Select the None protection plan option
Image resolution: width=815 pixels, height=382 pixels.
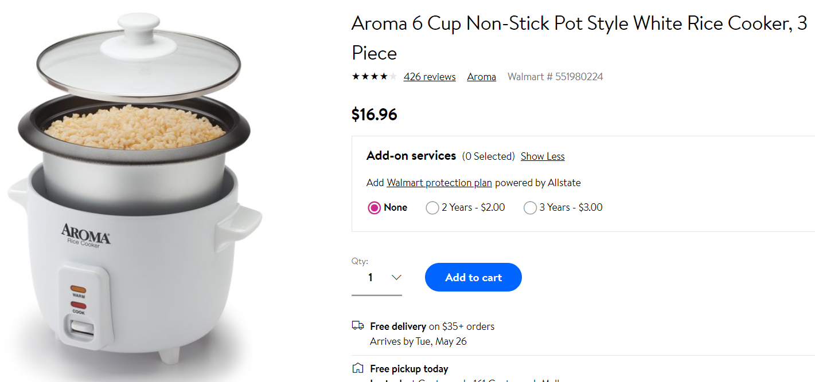375,208
